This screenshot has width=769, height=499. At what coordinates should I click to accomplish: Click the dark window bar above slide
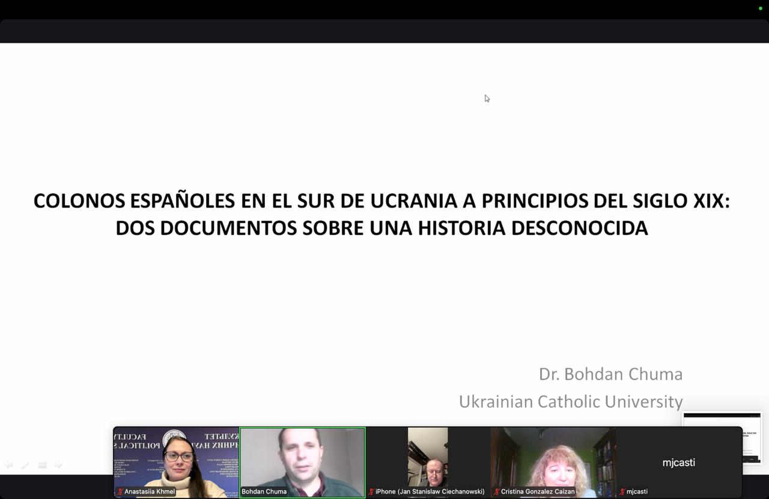pos(384,31)
